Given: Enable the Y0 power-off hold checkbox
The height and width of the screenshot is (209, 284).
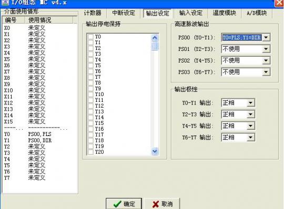Looking at the screenshot, I should click(x=90, y=37).
